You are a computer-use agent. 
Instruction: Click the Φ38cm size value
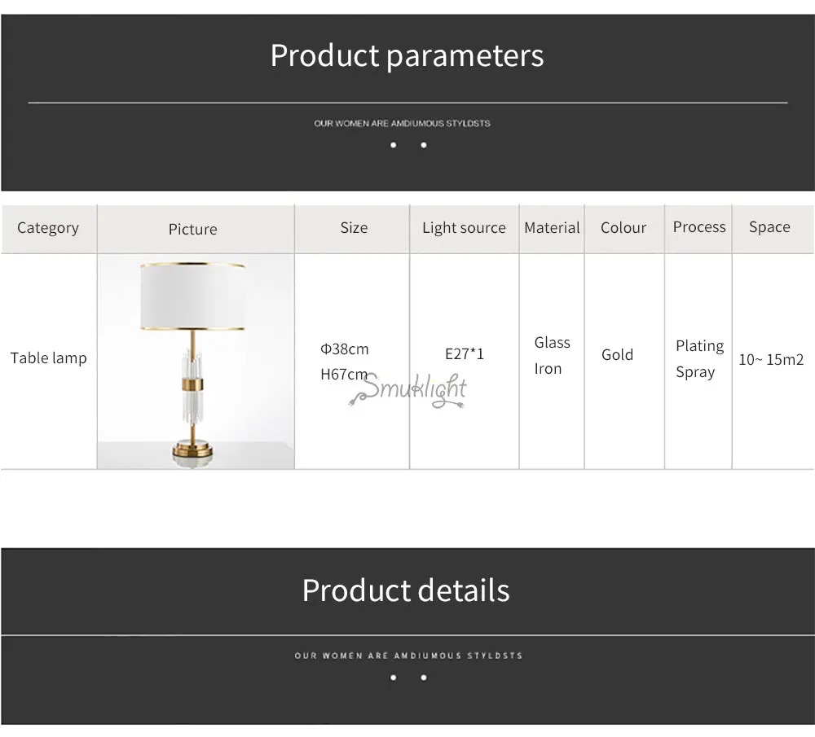tap(345, 349)
